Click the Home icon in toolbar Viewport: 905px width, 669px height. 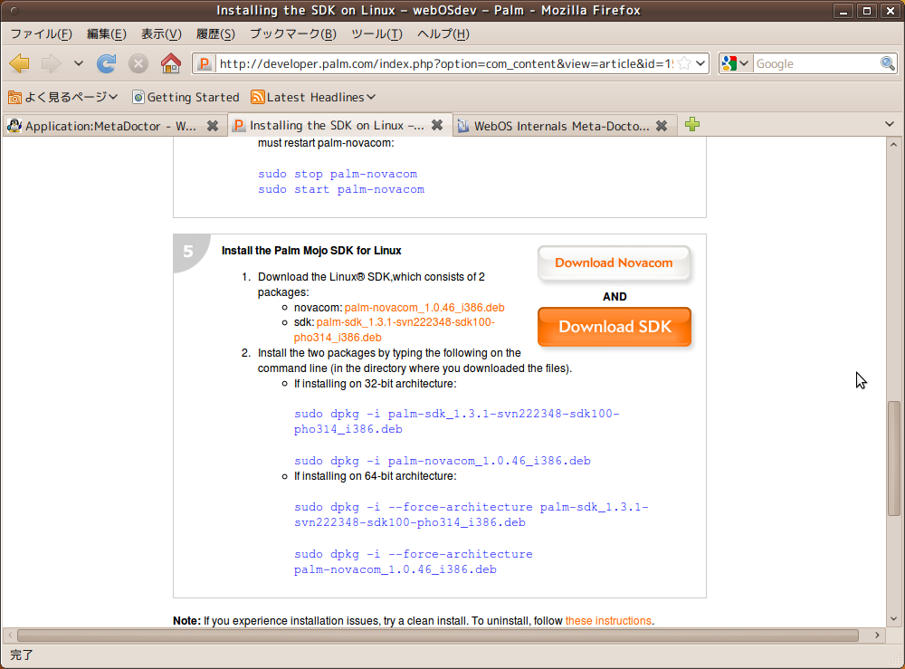[x=170, y=63]
